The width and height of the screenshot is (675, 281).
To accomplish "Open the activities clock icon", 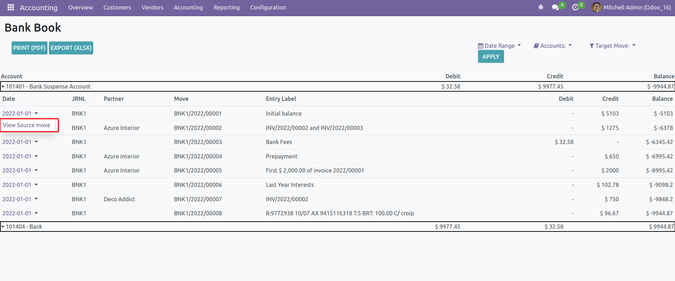I will click(575, 7).
